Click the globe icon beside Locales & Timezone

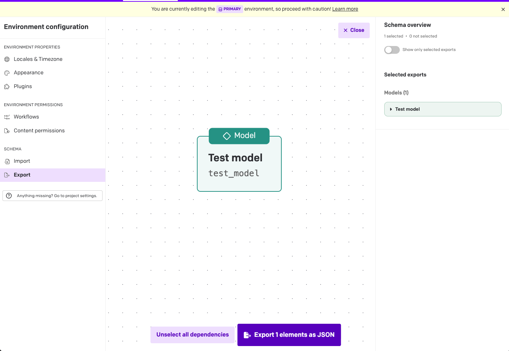click(x=7, y=59)
